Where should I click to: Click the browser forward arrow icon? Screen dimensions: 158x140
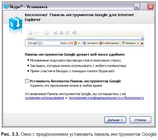(47, 33)
